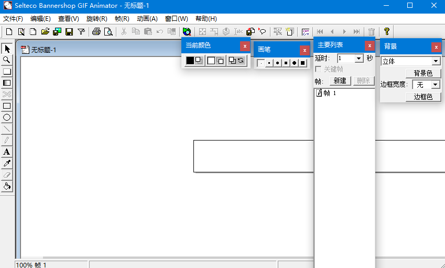Open the 立体 background style dropdown
The width and height of the screenshot is (445, 268).
[436, 61]
